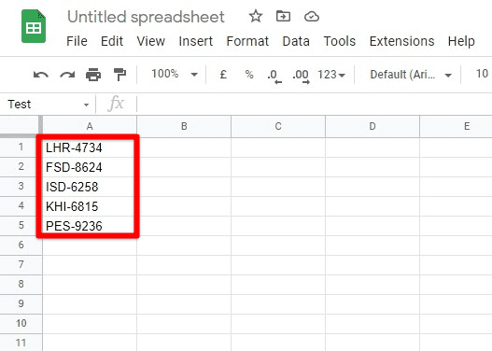Screen dimensions: 492x351
Task: Expand the name box dropdown arrow
Action: pos(86,105)
